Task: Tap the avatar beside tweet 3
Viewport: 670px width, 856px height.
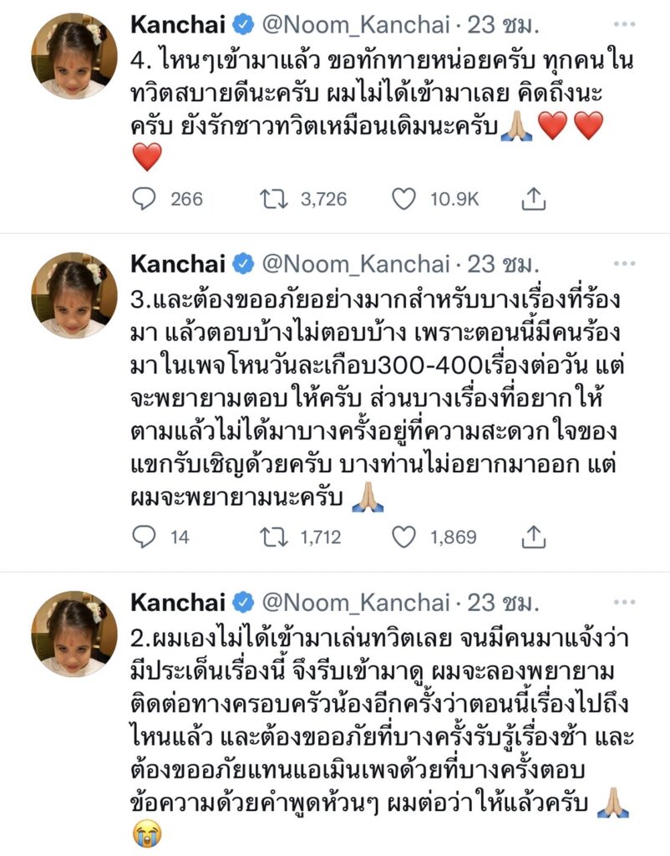Action: click(x=74, y=294)
